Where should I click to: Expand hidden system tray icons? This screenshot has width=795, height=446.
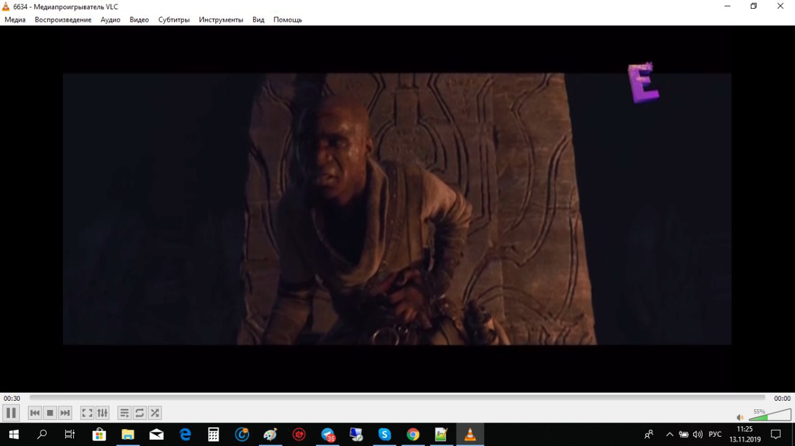[x=670, y=434]
